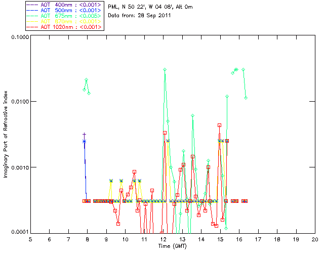
Task: Click the x-axis tick label 9
Action: [x=106, y=239]
